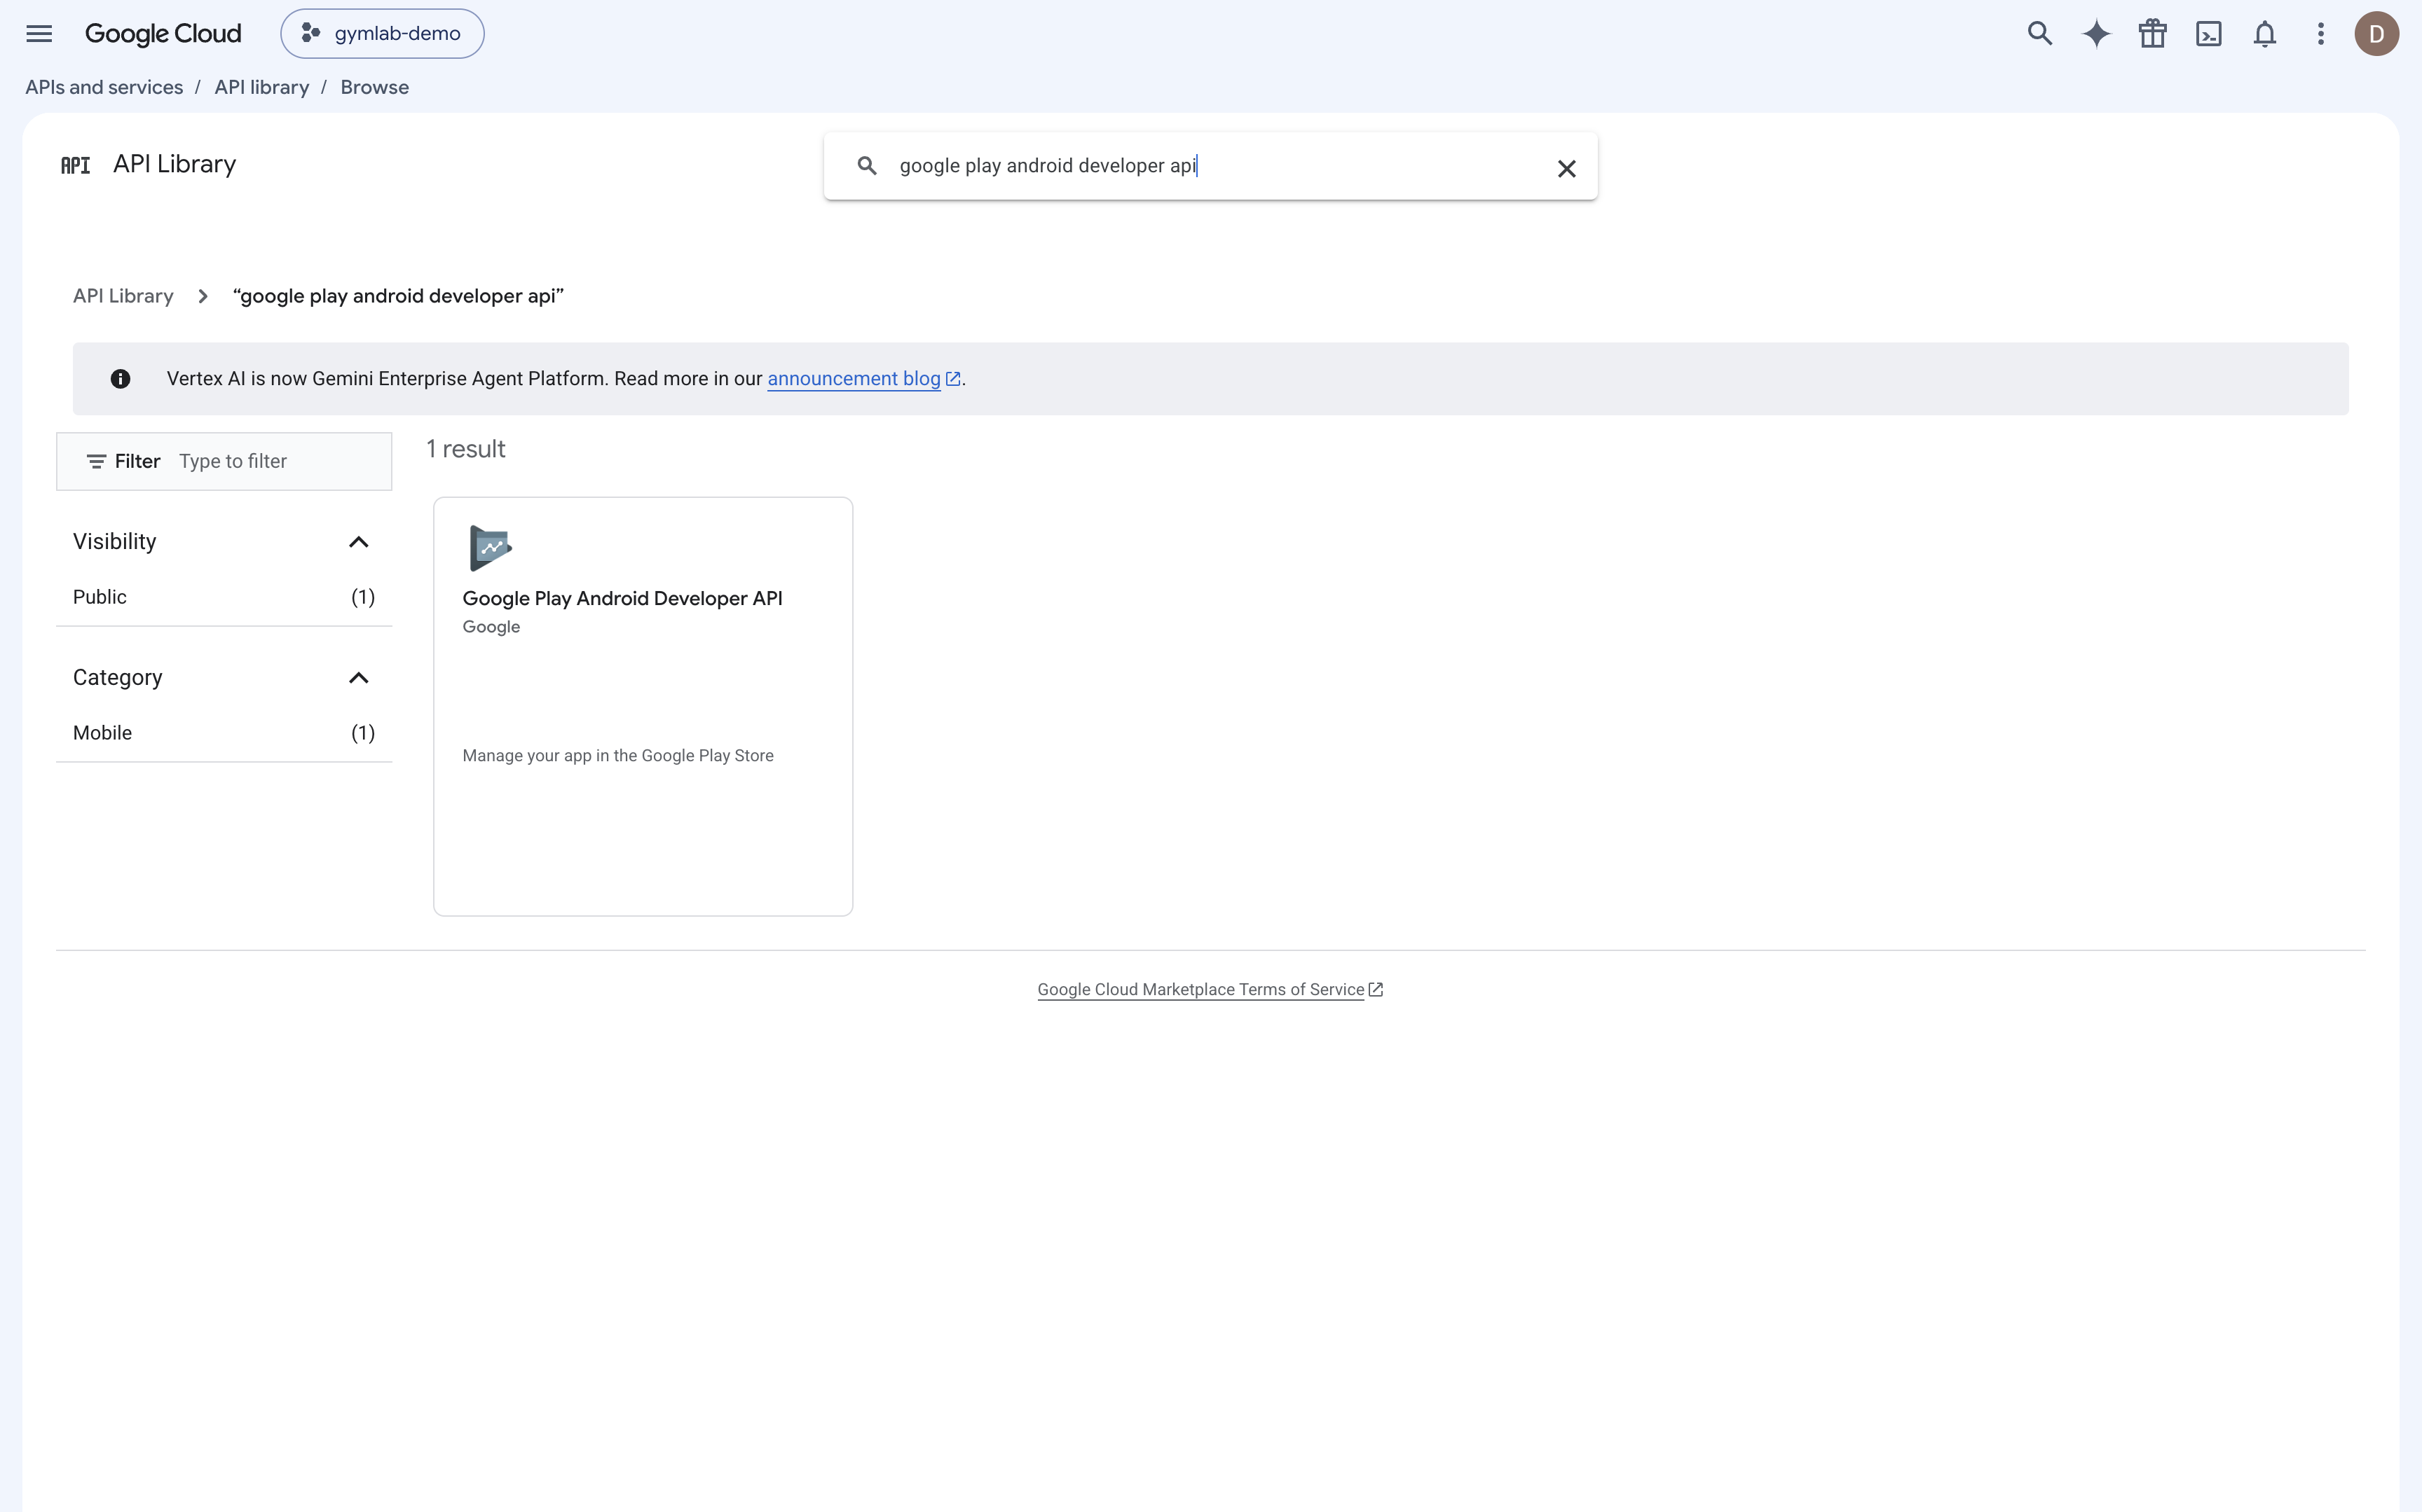The image size is (2422, 1512).
Task: Click the Google Play Android Developer API icon
Action: coord(490,548)
